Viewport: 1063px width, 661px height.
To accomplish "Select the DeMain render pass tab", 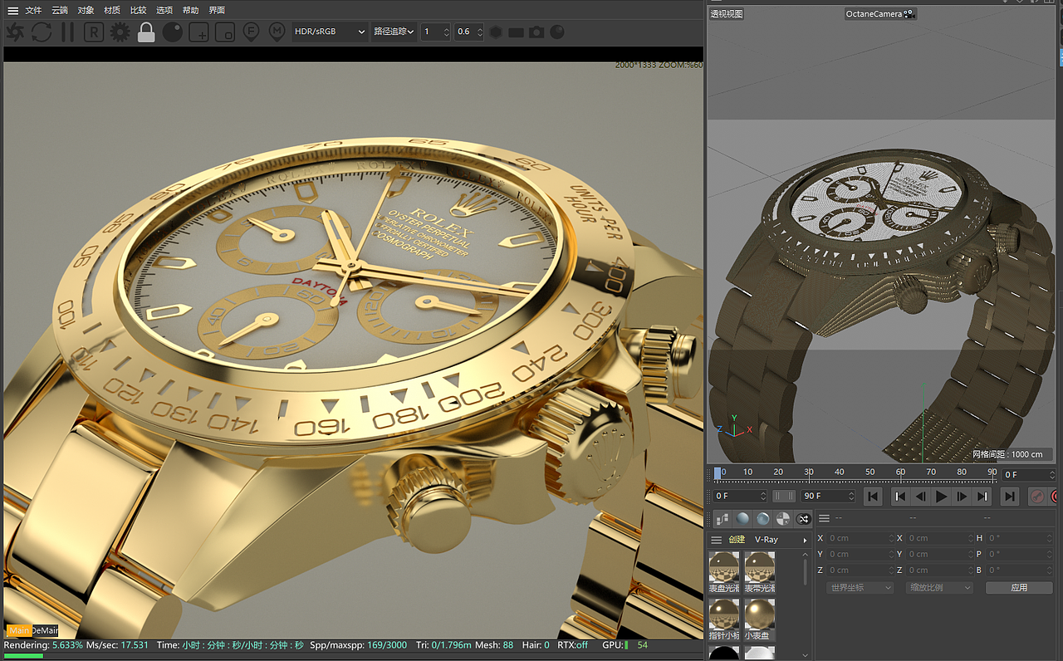I will coord(46,631).
